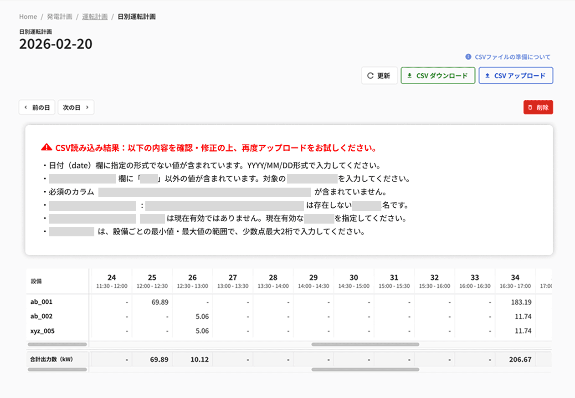
Task: Click the warning triangle icon in CSV読み込み結果
Action: coord(46,148)
